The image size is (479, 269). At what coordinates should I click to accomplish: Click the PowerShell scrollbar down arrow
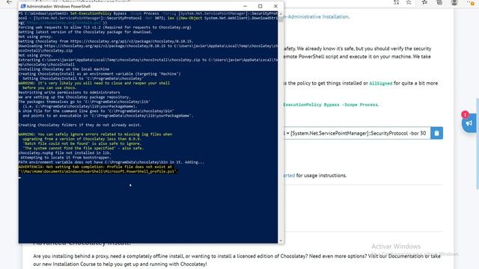click(281, 241)
